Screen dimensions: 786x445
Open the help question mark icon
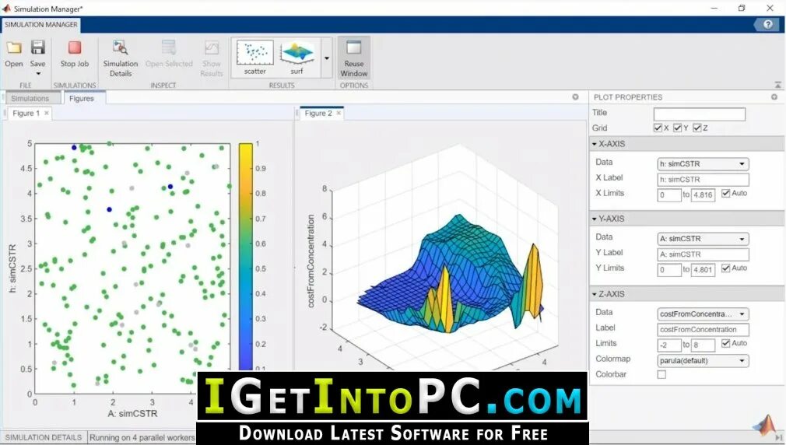768,24
